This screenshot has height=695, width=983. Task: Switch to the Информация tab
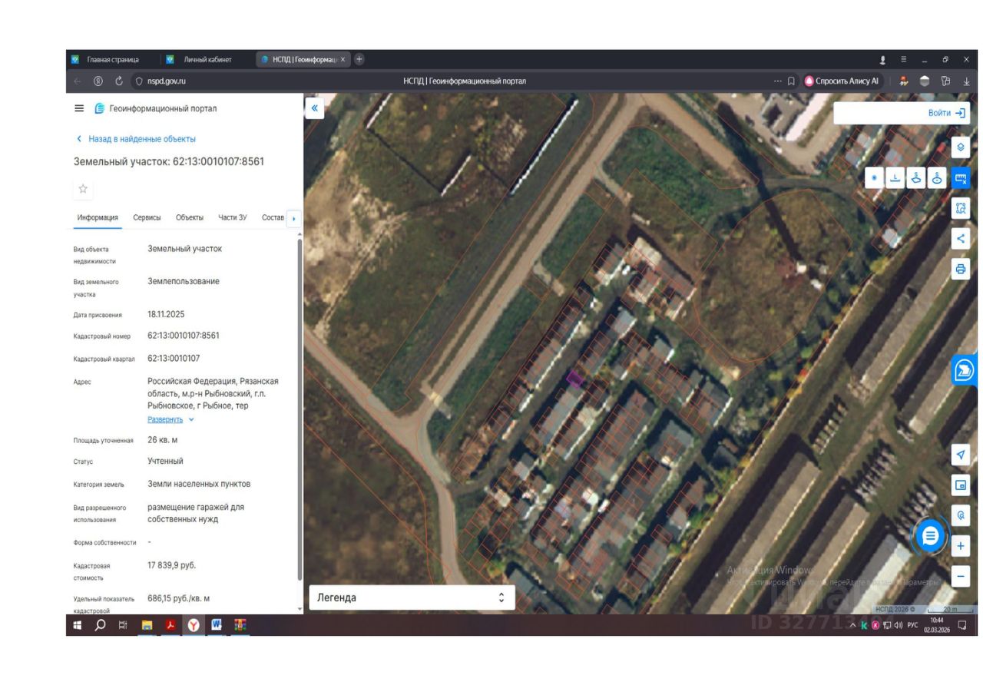(98, 218)
